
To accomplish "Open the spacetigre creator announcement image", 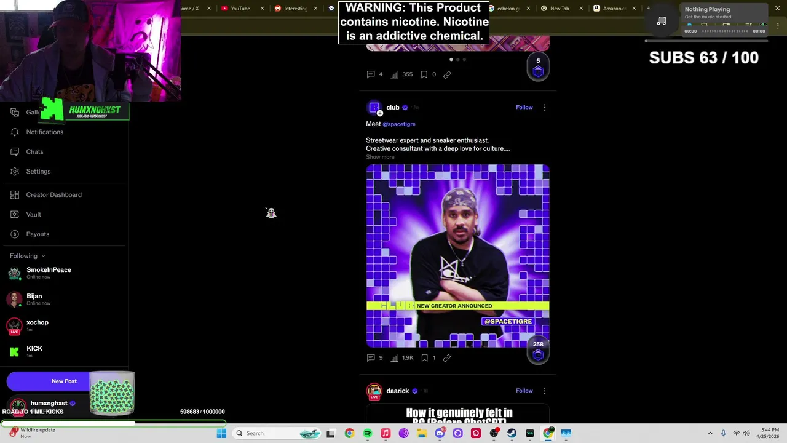I will [457, 256].
